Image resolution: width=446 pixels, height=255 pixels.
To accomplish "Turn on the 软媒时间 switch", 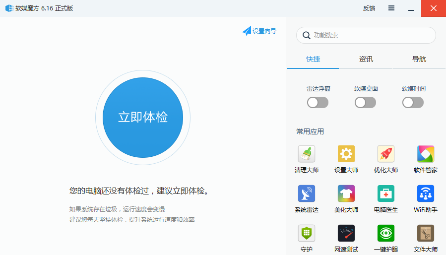I will pos(413,103).
